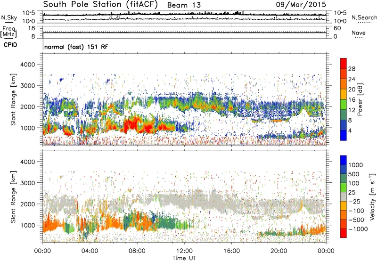Click the 10^0 tick beside N.Search
The width and height of the screenshot is (377, 261).
pos(340,21)
